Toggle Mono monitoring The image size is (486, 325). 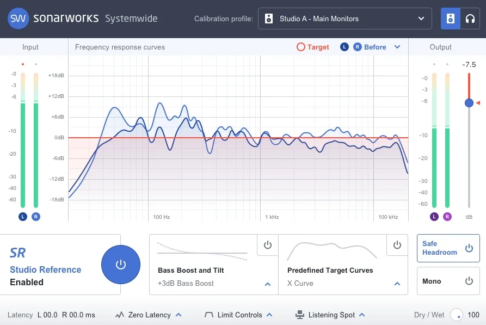pyautogui.click(x=448, y=281)
